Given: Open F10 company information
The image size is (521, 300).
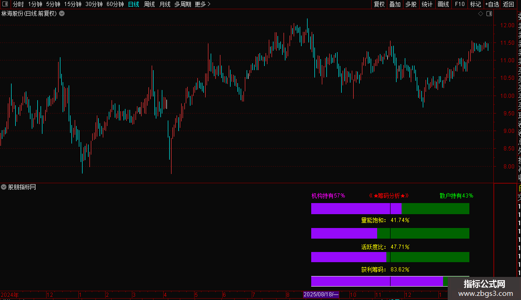Looking at the screenshot, I should click(x=460, y=4).
